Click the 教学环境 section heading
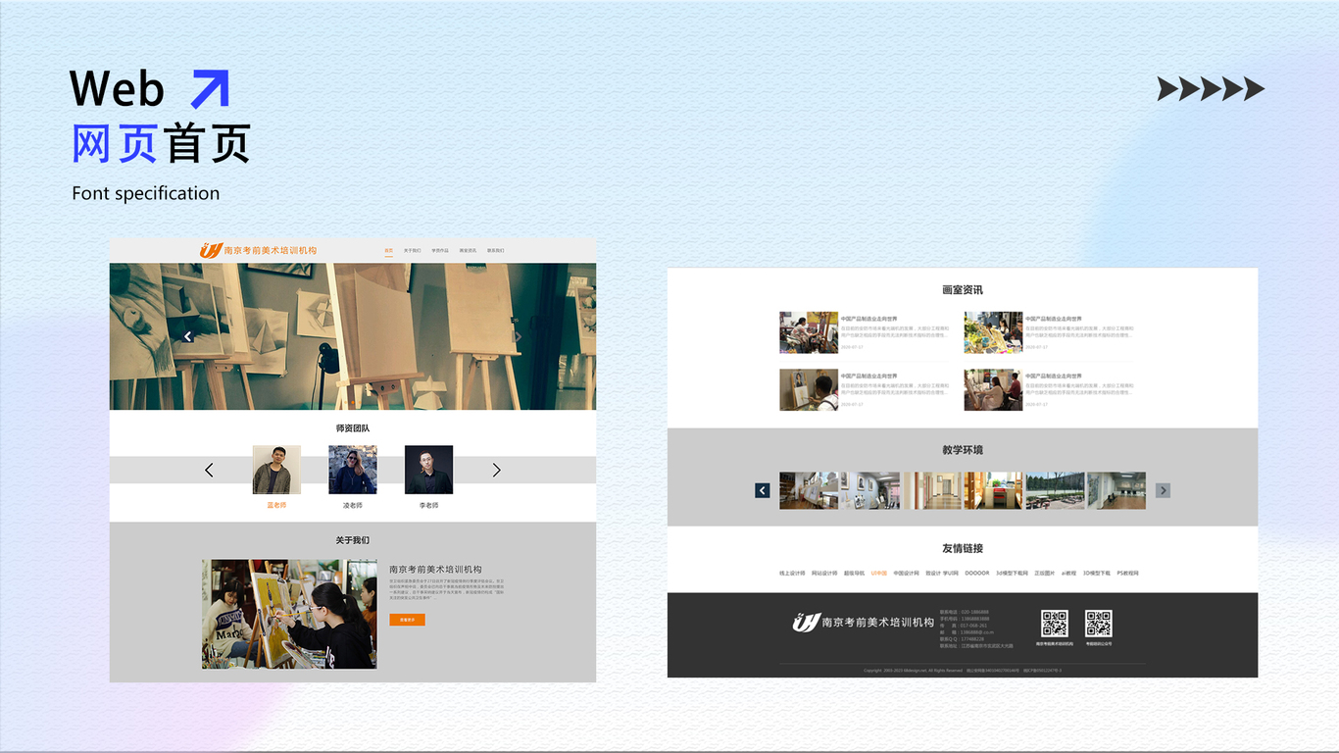 (x=963, y=450)
